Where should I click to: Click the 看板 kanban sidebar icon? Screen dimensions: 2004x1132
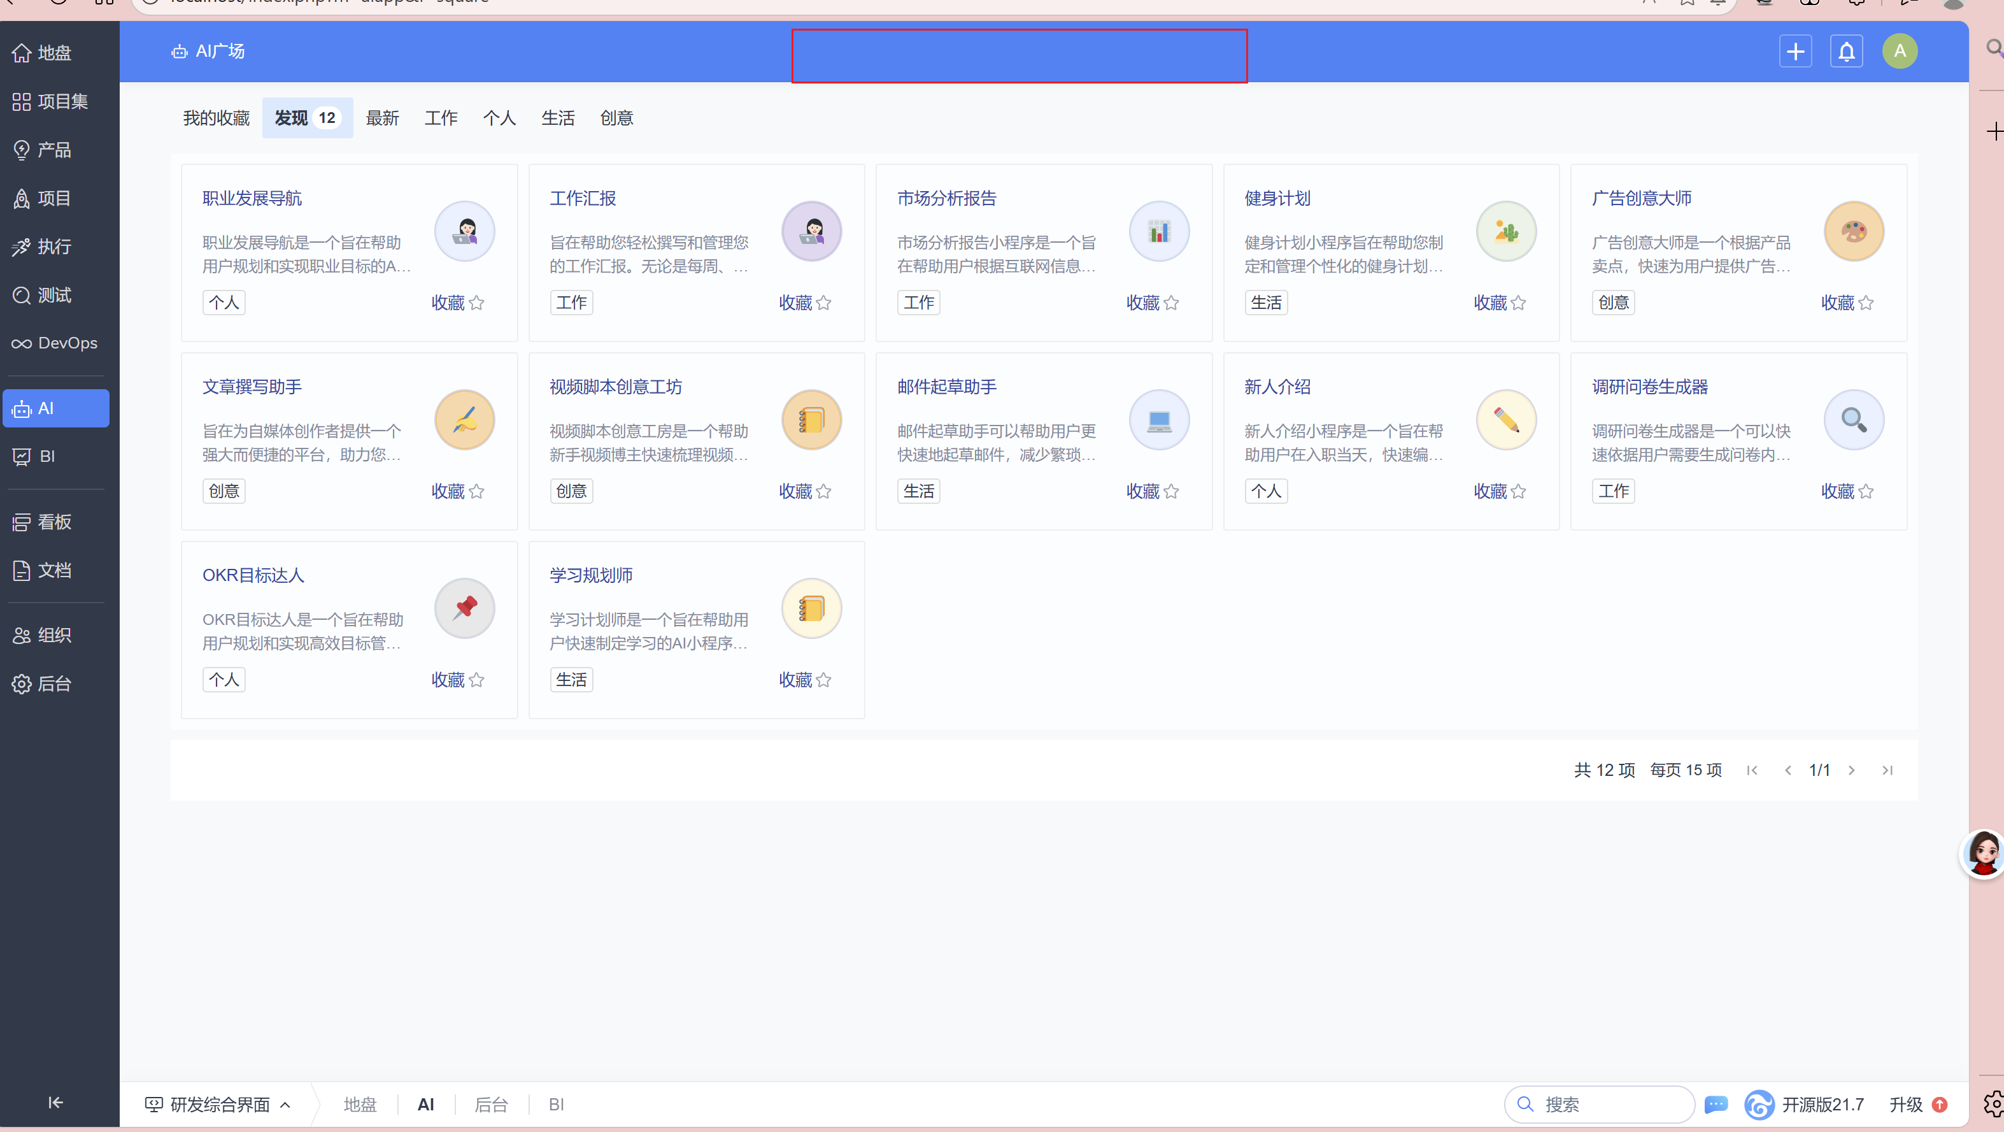22,522
